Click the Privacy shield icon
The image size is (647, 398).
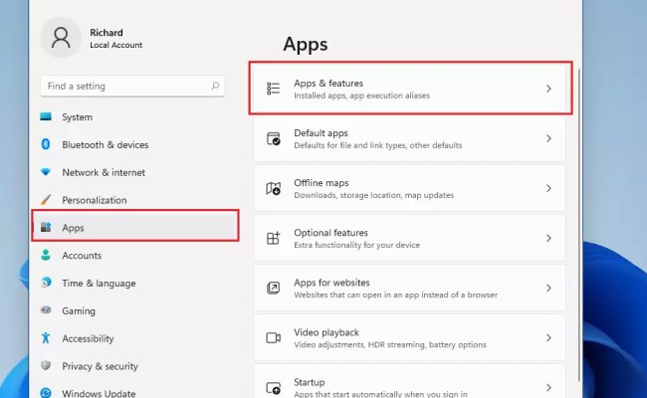46,365
